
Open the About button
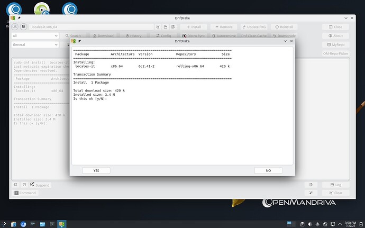pyautogui.click(x=335, y=36)
